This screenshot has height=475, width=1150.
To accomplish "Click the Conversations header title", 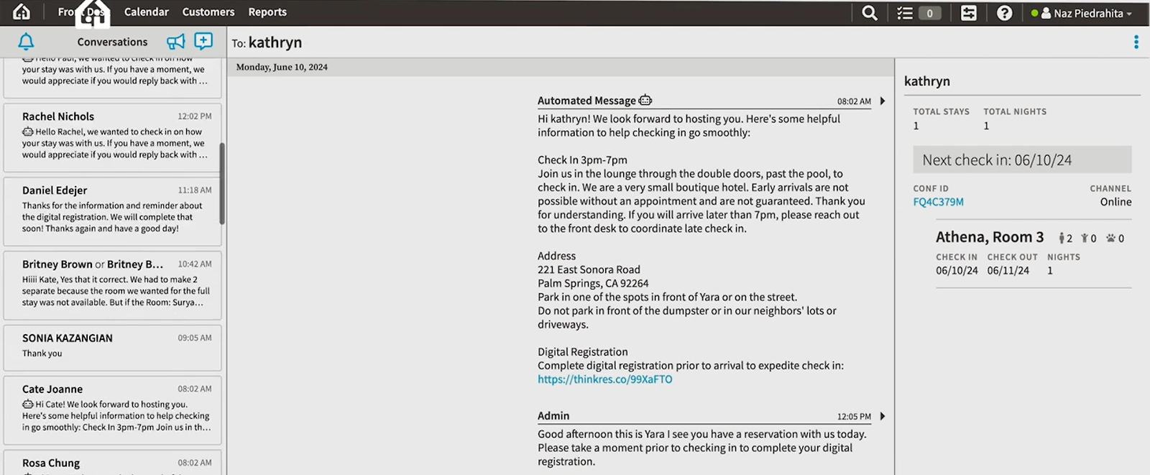I will pyautogui.click(x=112, y=42).
